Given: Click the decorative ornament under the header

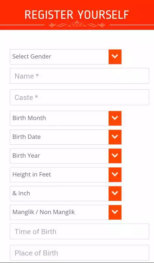Looking at the screenshot, I should [77, 25].
